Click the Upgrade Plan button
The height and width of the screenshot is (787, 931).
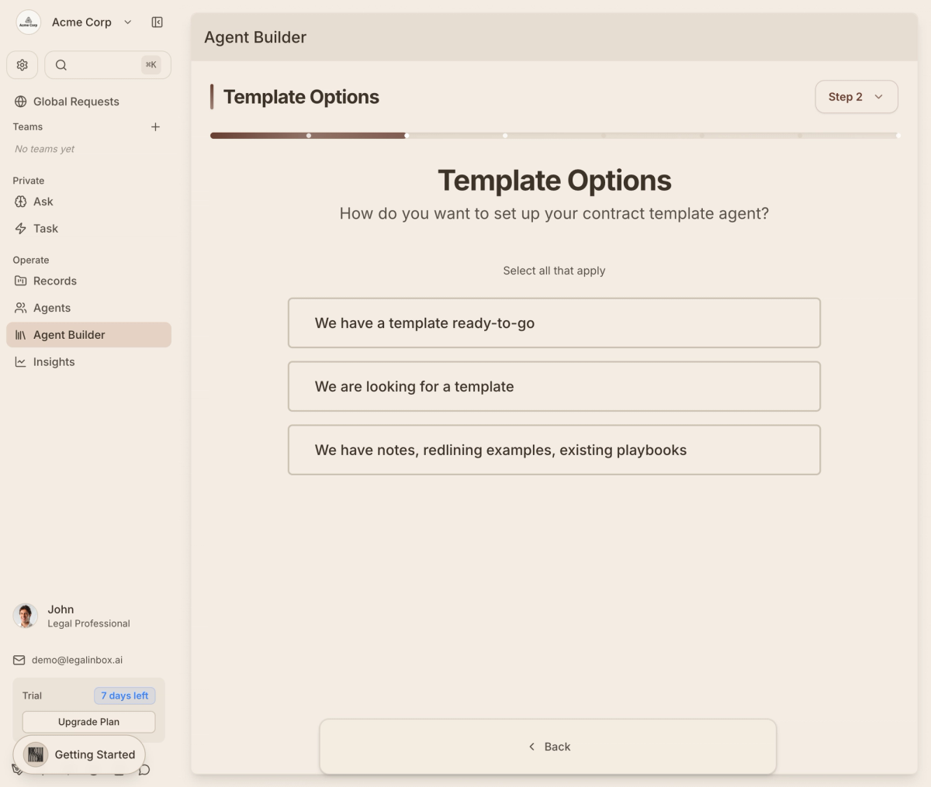coord(88,722)
